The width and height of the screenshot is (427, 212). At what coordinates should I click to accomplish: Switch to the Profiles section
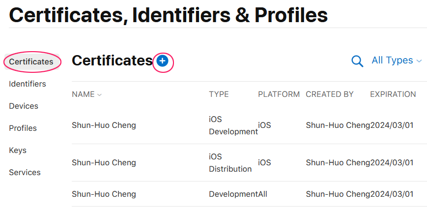pyautogui.click(x=23, y=128)
